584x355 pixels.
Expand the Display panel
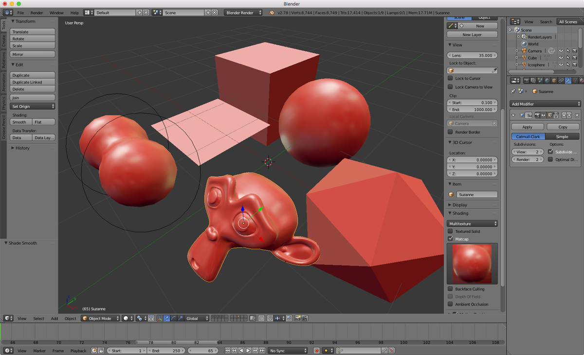tap(450, 205)
